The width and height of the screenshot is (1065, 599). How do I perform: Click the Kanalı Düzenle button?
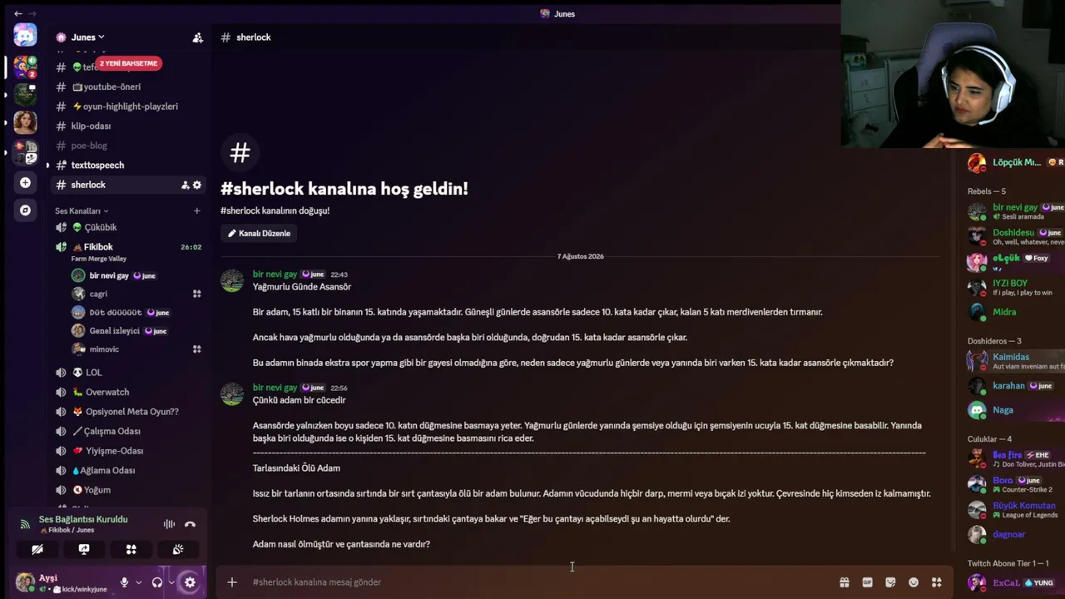pos(259,233)
